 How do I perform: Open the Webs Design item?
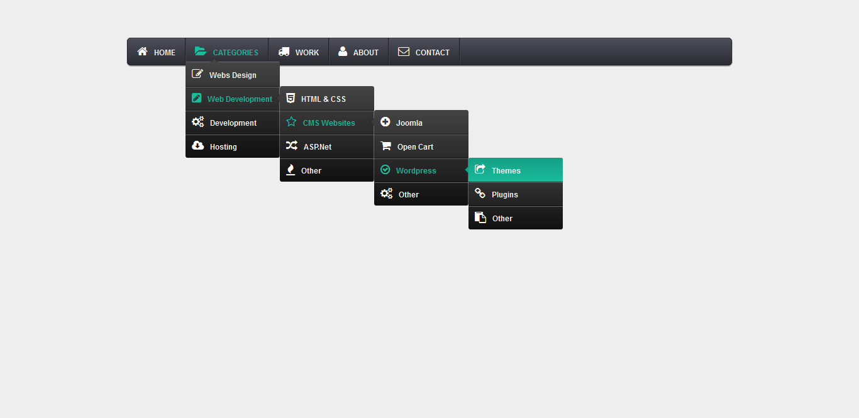coord(233,75)
